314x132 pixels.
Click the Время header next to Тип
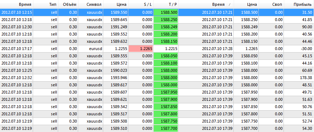[17, 4]
